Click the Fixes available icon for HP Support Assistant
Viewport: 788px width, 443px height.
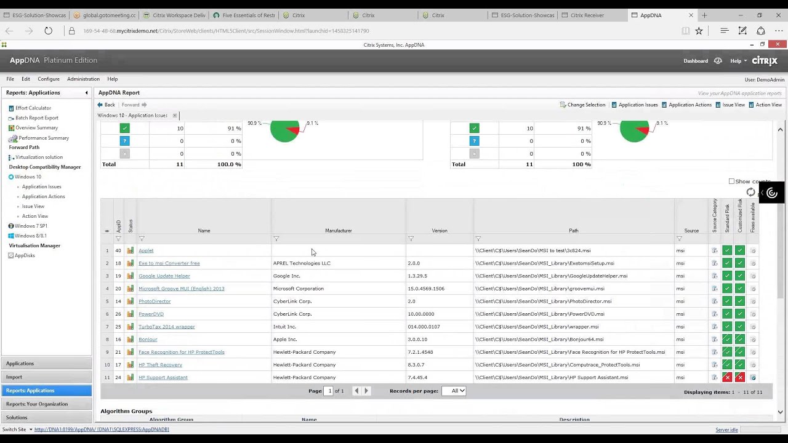pyautogui.click(x=753, y=377)
